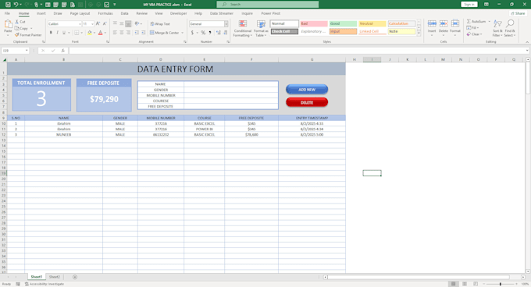Screen dimensions: 531x287
Task: Click the Decrease Indent icon
Action: pyautogui.click(x=137, y=33)
